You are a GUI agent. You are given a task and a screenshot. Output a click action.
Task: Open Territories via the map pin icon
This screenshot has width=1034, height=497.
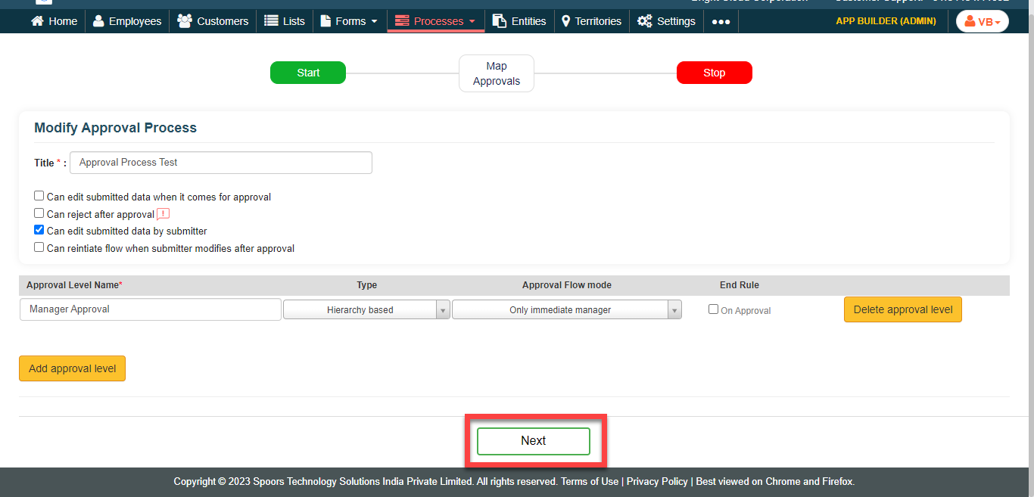tap(565, 21)
